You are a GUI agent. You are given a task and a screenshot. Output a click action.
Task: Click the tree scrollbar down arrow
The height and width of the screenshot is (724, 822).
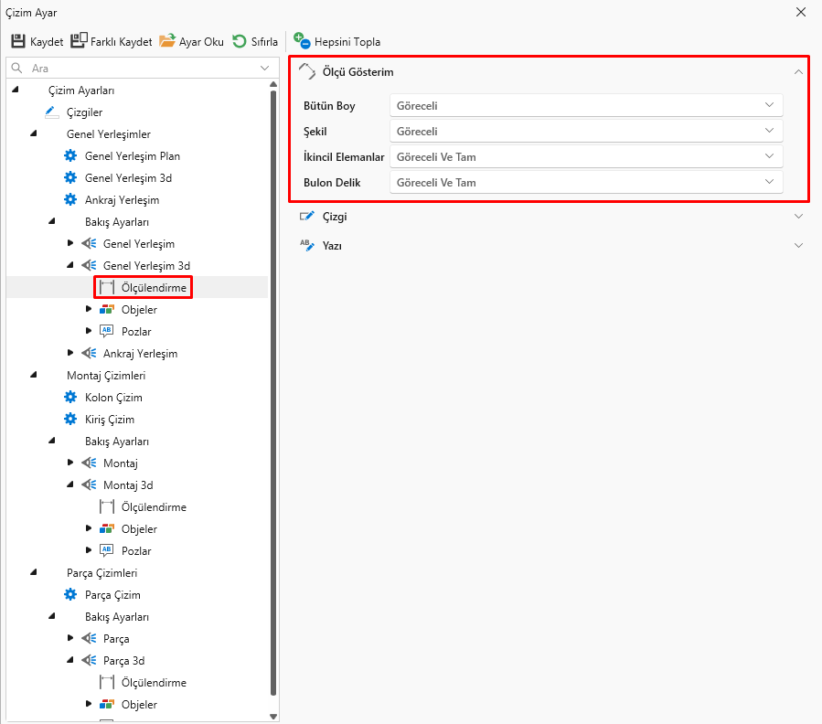click(x=272, y=716)
